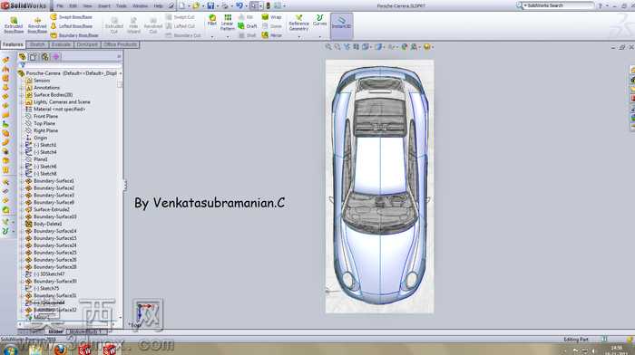This screenshot has height=355, width=635.
Task: Open the Help menu
Action: click(159, 5)
